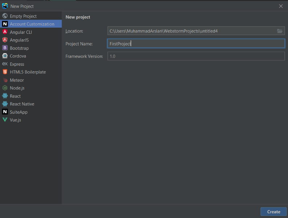The width and height of the screenshot is (288, 218).
Task: Click the Framework Version label
Action: [84, 56]
